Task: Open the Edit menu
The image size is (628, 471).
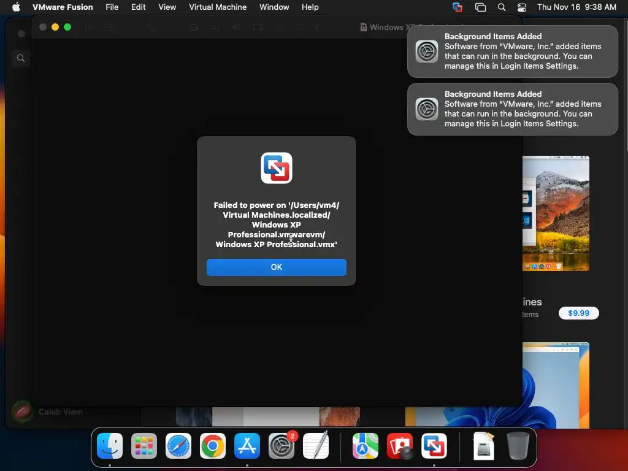Action: 138,7
